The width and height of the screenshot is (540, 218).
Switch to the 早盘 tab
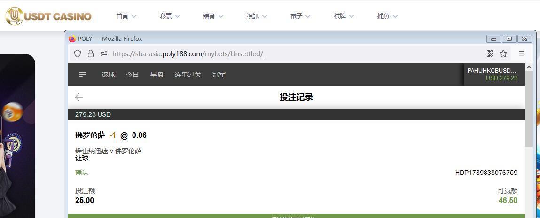157,75
